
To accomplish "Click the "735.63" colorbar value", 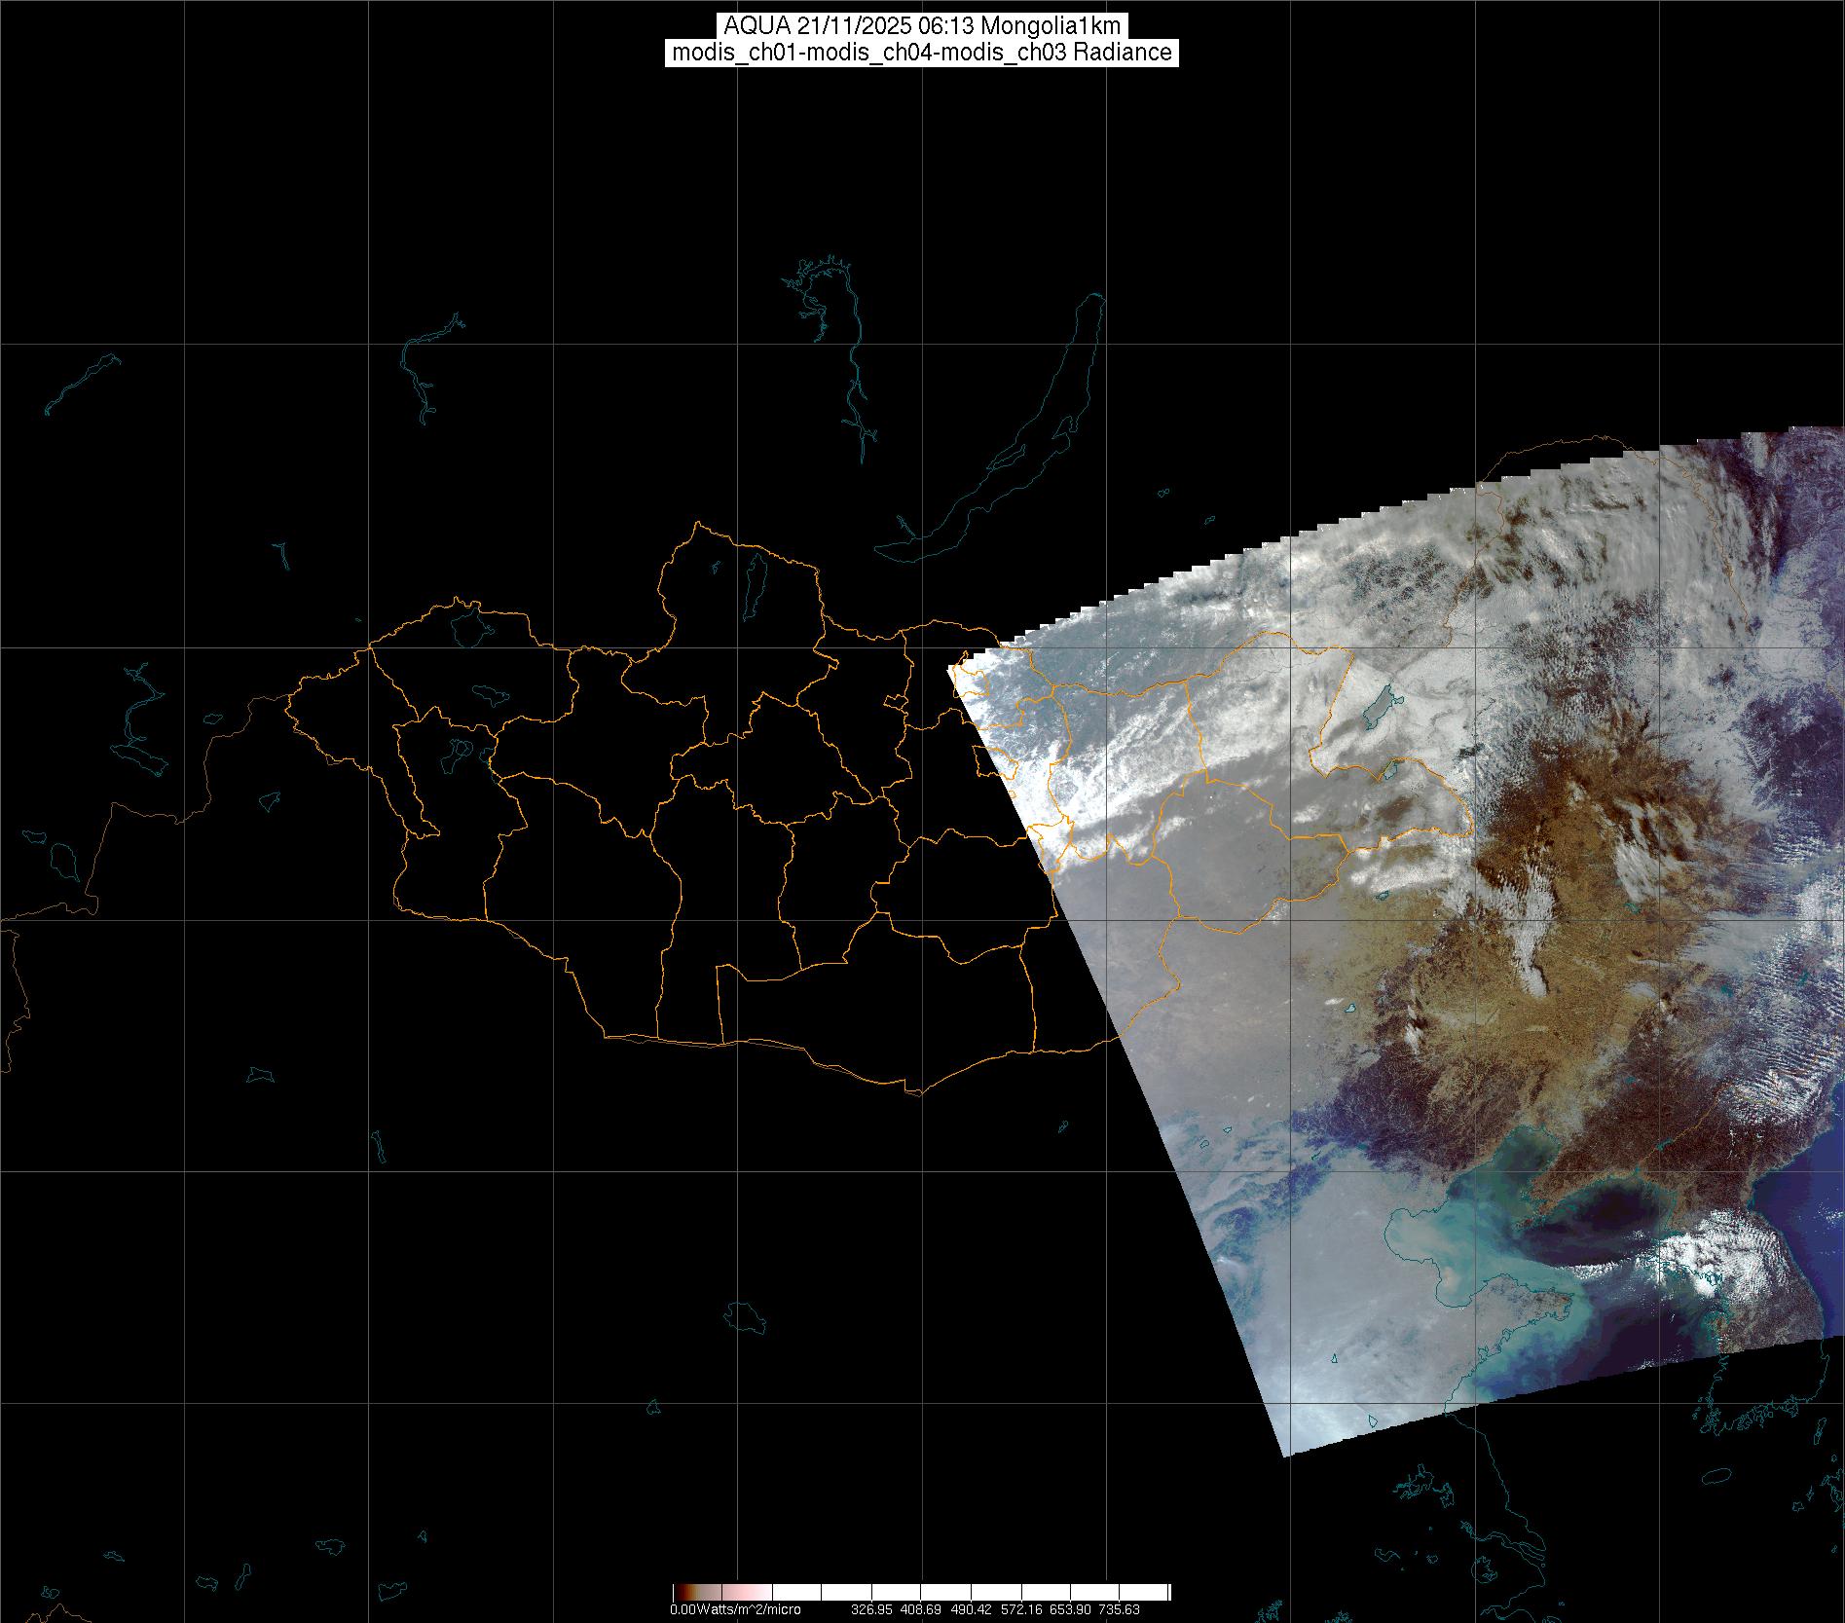I will pyautogui.click(x=1119, y=1609).
